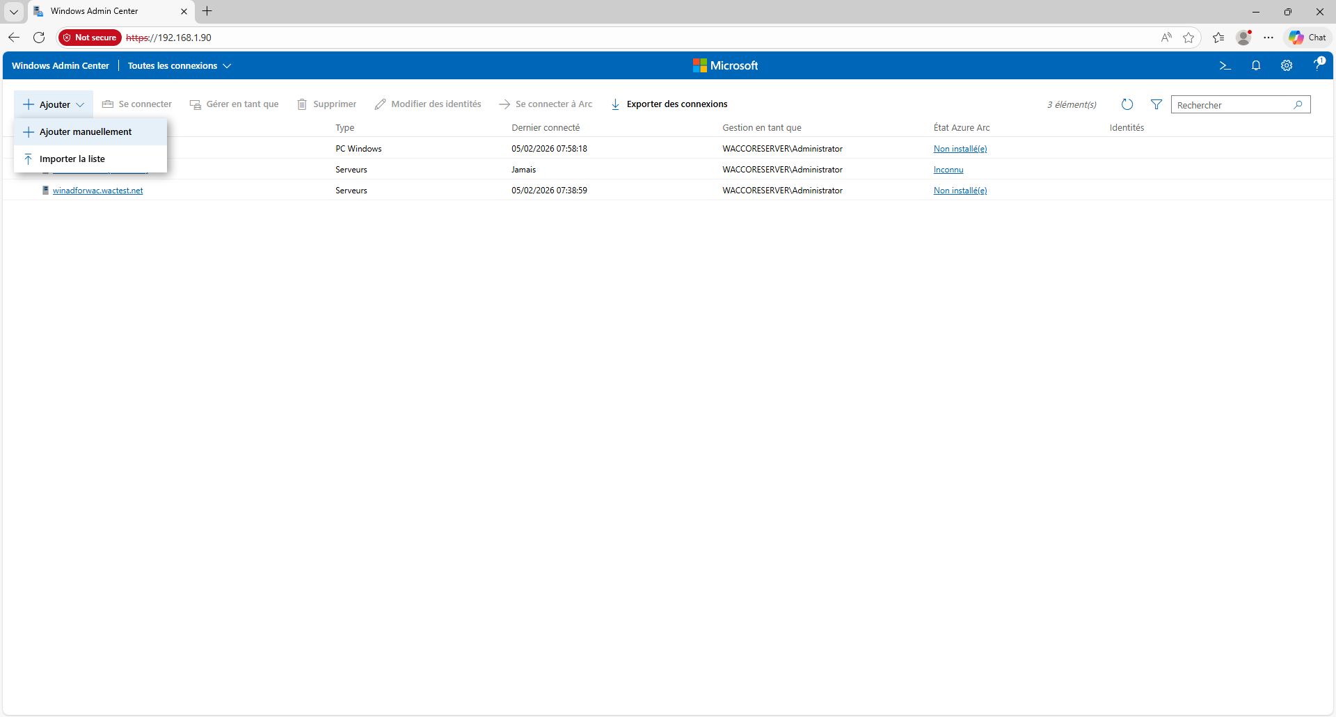Open Toutes les connexions dropdown
Screen dimensions: 1336x717
click(180, 65)
